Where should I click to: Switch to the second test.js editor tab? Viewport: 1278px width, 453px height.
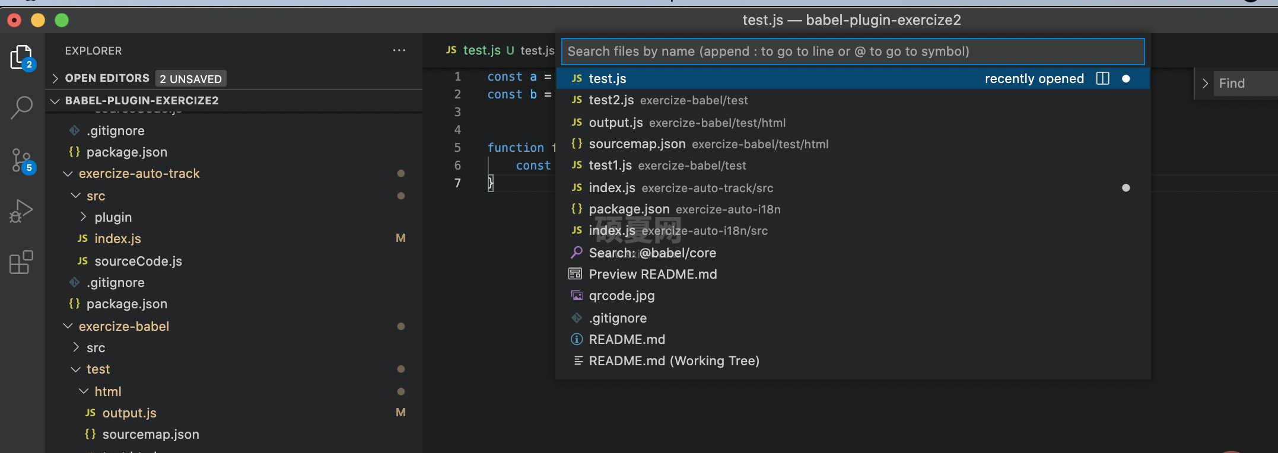tap(536, 50)
